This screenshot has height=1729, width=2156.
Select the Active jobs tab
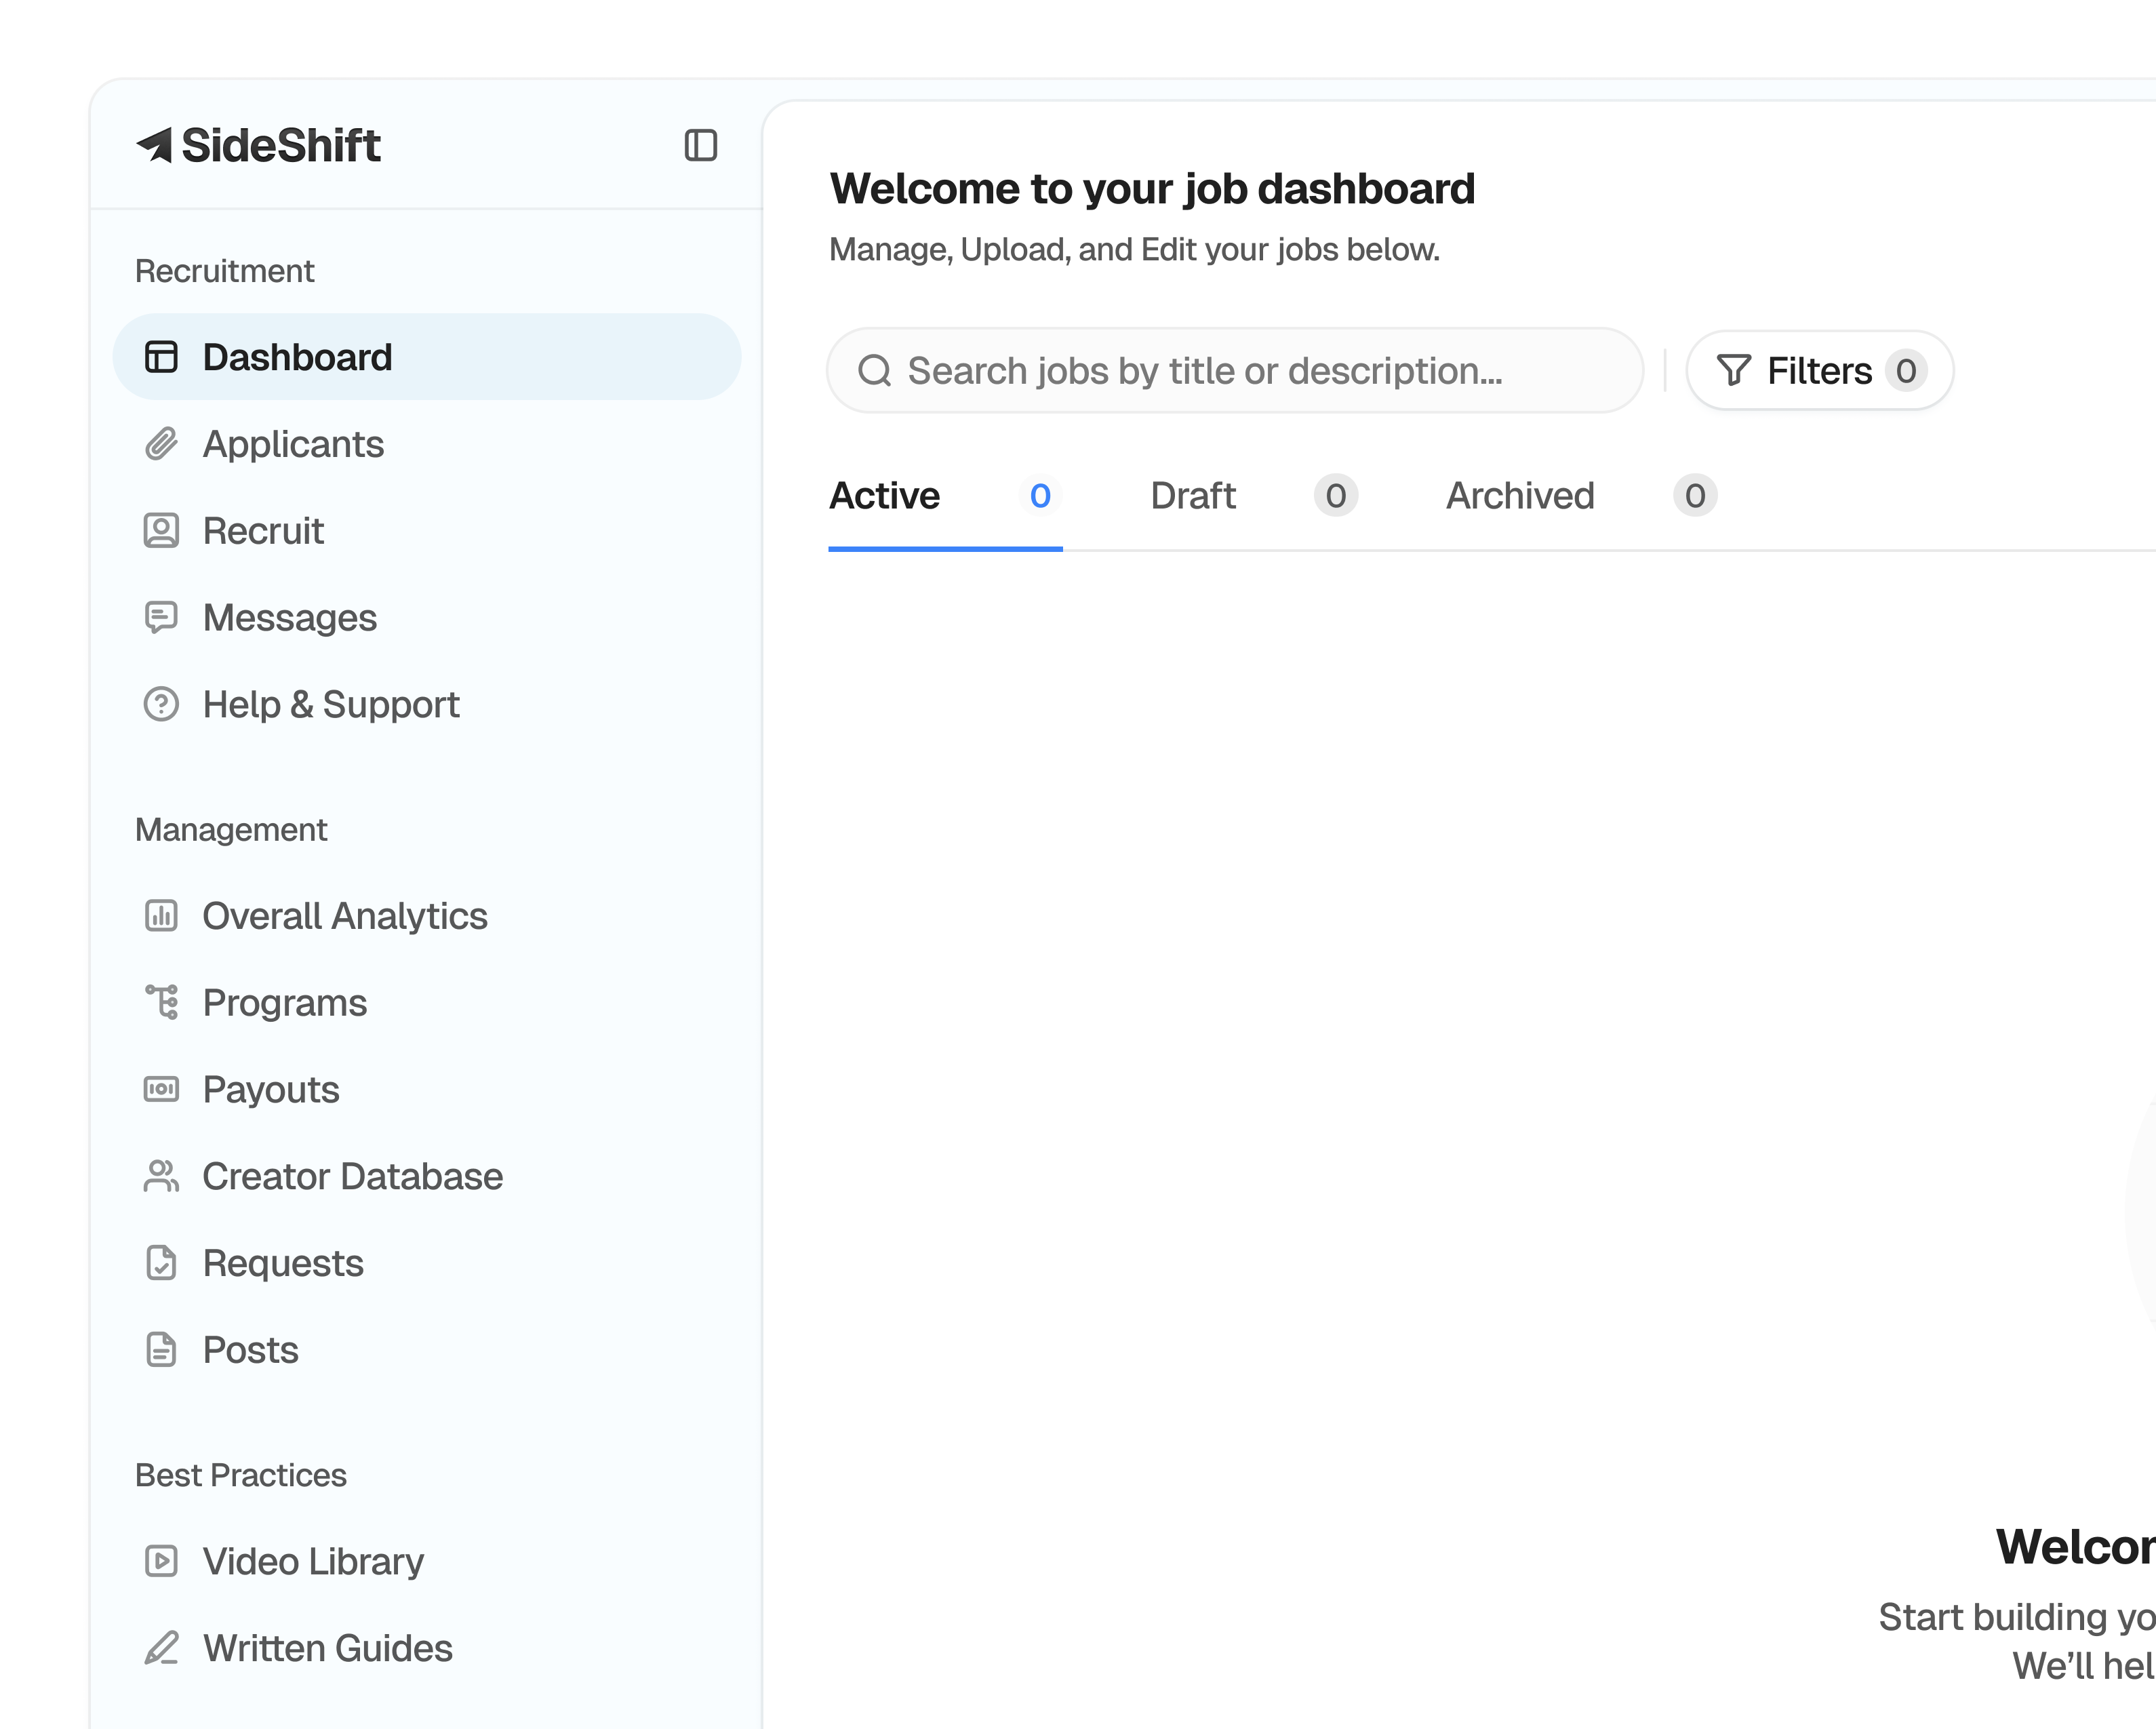click(x=885, y=496)
